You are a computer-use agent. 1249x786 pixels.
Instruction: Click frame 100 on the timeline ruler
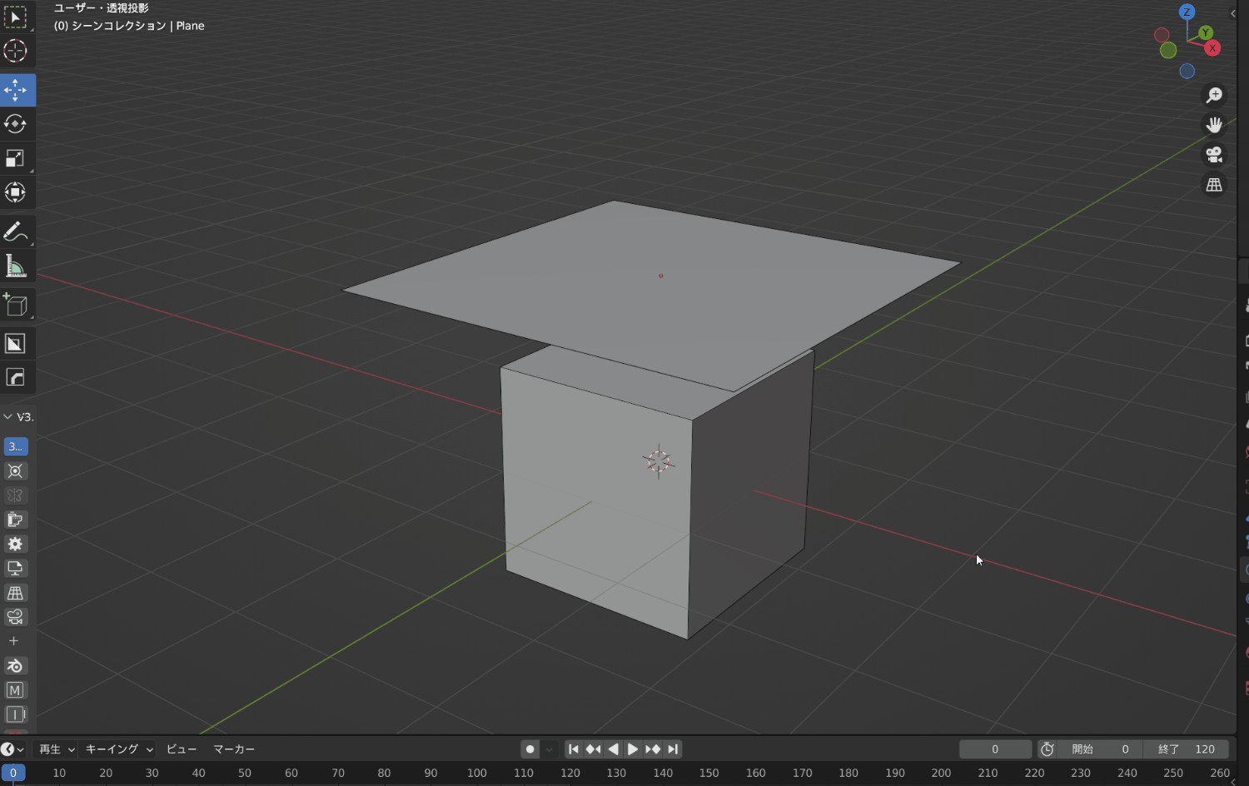point(477,773)
